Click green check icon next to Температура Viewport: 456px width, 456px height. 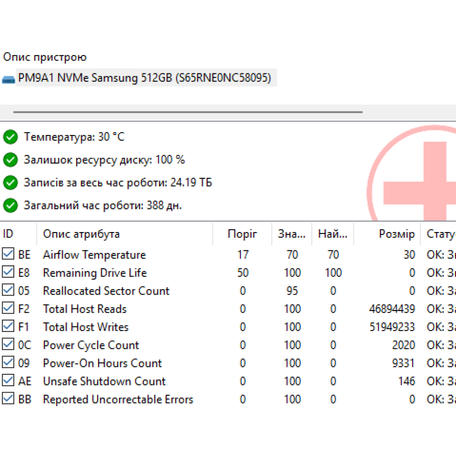point(10,137)
